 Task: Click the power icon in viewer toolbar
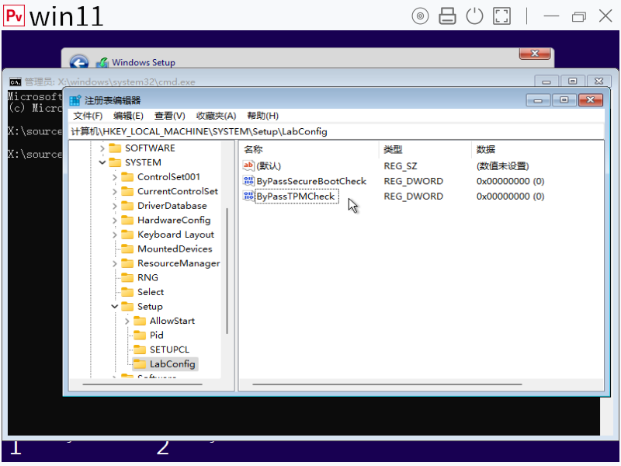(x=474, y=16)
